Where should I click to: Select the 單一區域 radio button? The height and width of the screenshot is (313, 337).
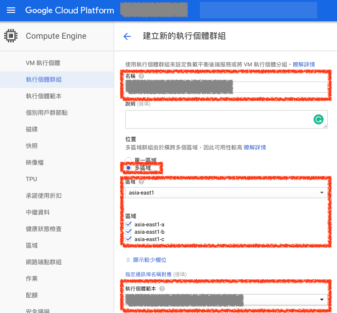128,160
